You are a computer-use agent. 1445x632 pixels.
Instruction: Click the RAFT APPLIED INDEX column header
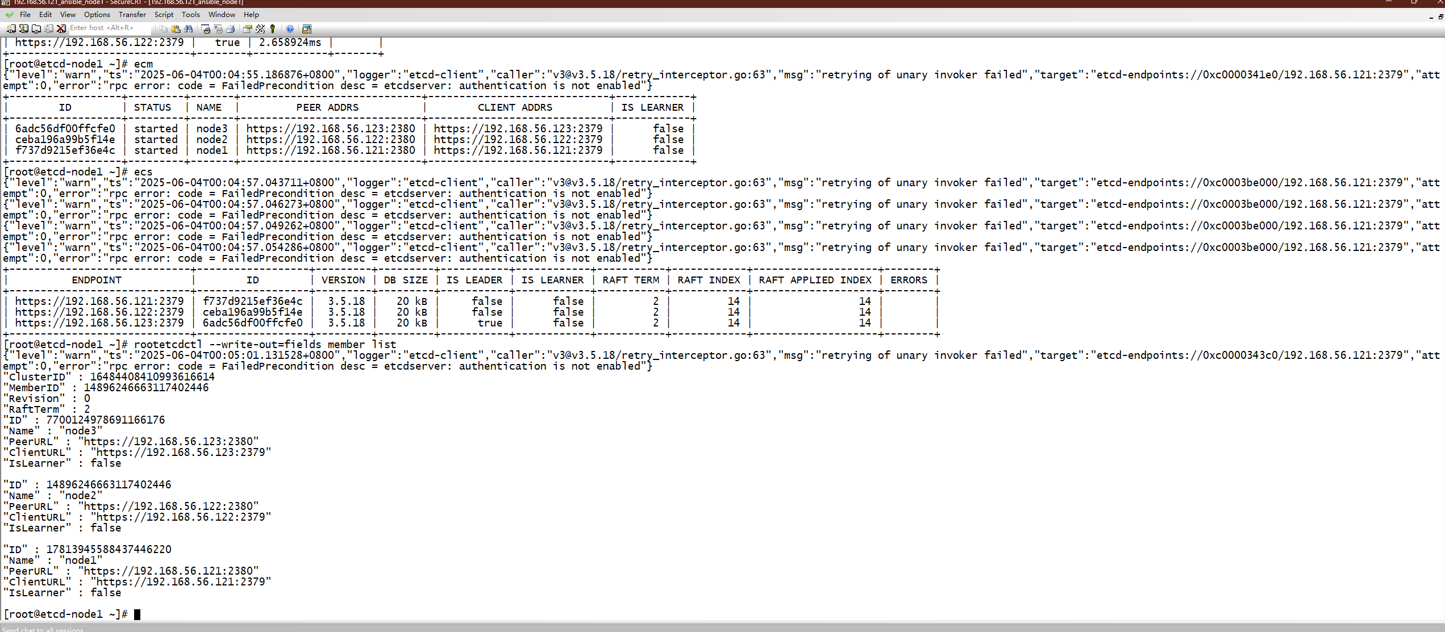click(x=815, y=280)
